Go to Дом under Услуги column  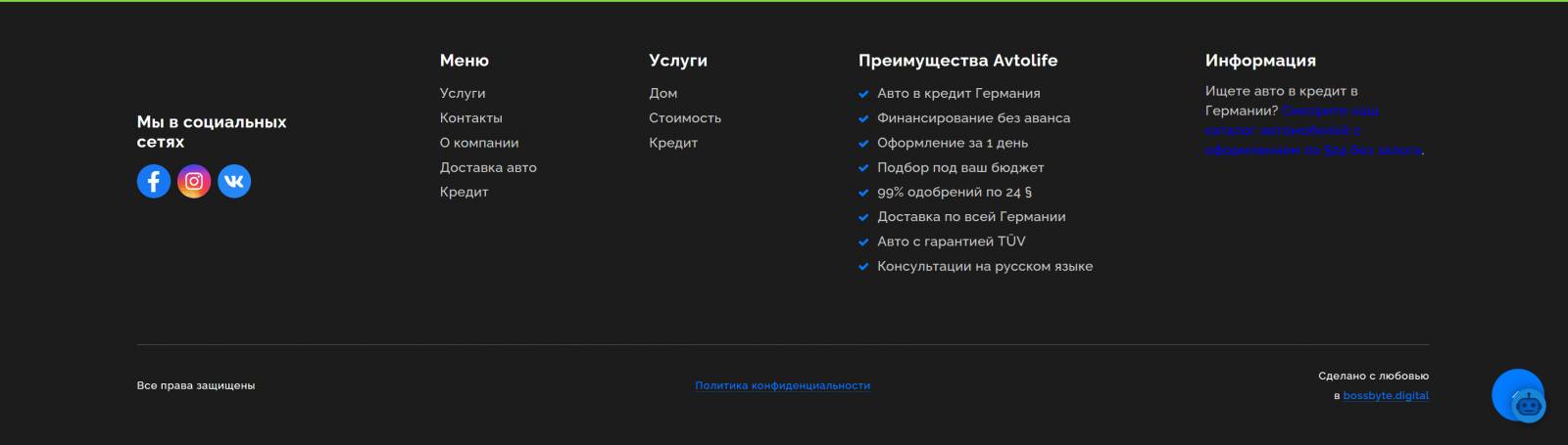662,93
